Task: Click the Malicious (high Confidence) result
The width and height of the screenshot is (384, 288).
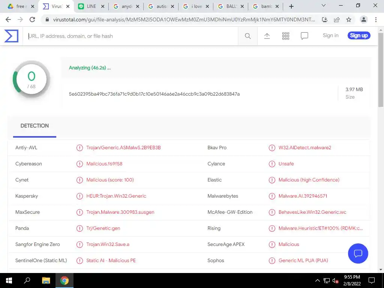Action: pos(309,180)
